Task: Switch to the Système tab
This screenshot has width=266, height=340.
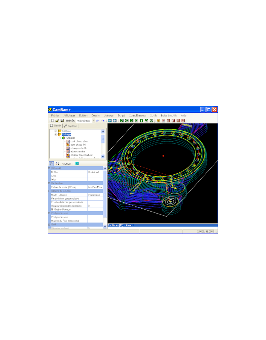Action: [70, 126]
